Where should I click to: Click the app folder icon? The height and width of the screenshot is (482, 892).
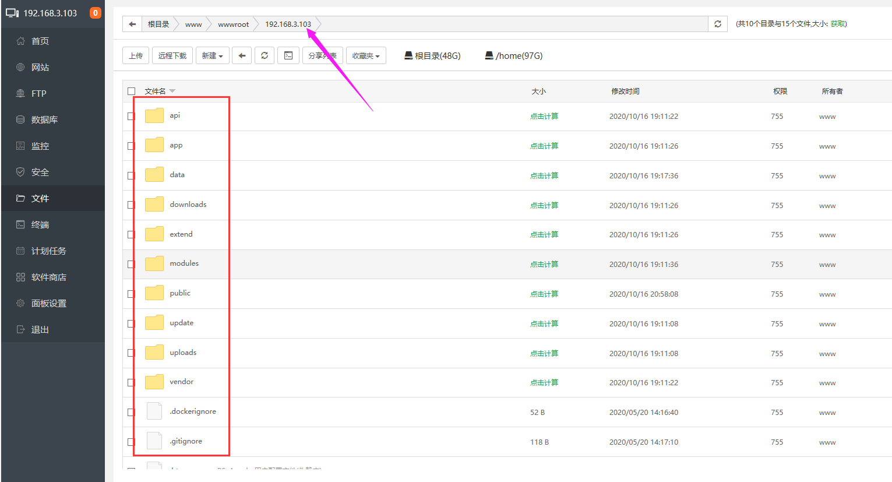[154, 145]
